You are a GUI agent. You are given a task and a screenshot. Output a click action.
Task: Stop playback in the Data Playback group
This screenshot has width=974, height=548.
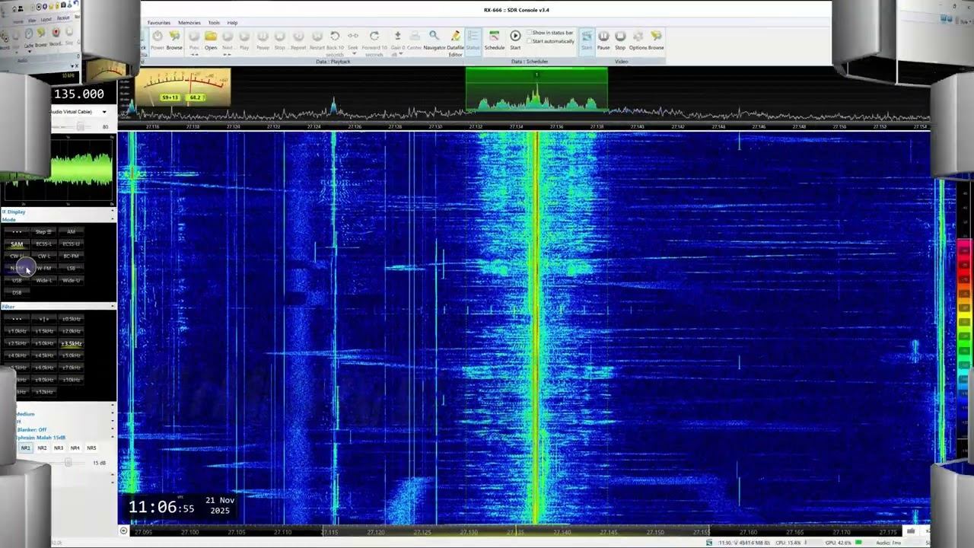tap(279, 40)
